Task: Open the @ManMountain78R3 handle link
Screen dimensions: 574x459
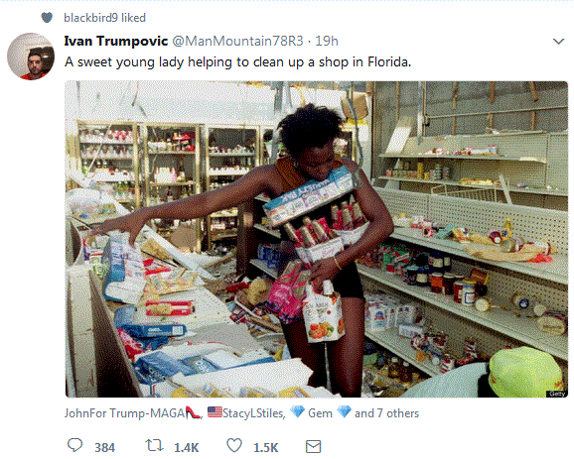Action: pos(237,41)
